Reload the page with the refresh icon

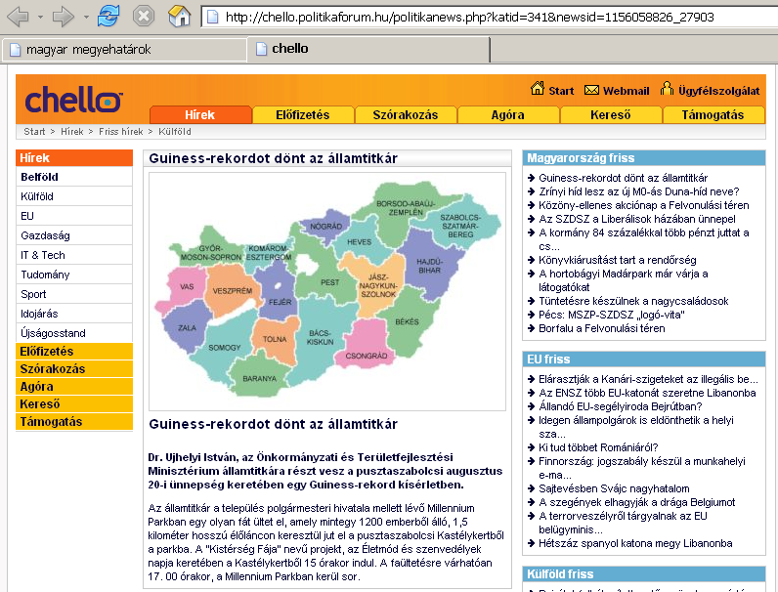[108, 16]
